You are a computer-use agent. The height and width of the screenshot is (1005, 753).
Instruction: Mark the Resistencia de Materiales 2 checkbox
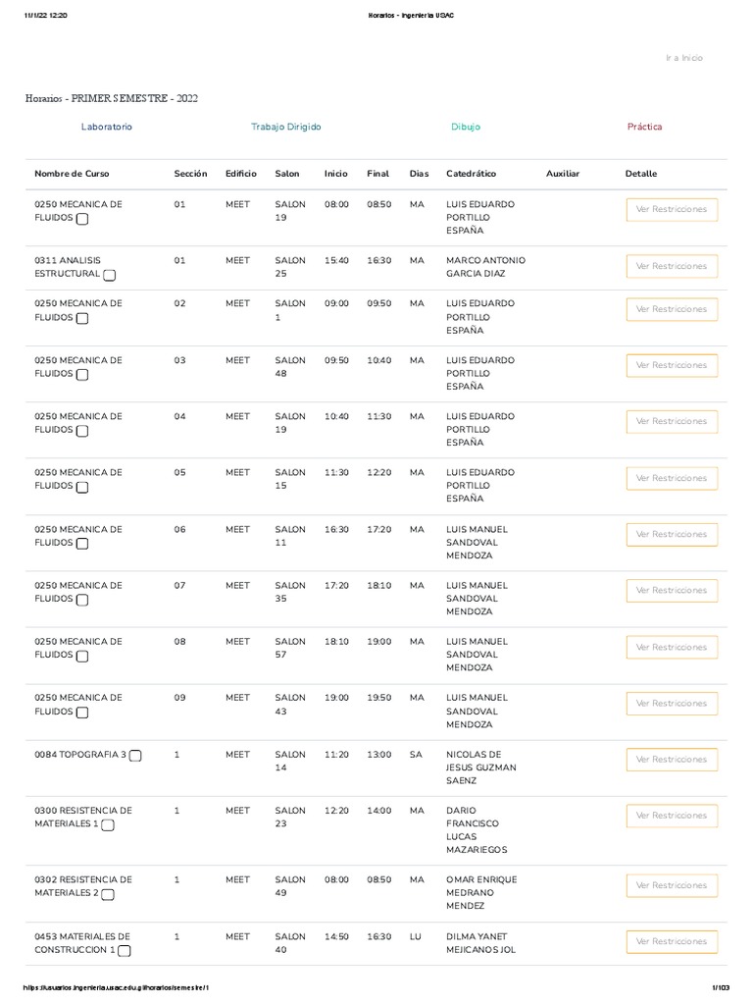point(108,894)
